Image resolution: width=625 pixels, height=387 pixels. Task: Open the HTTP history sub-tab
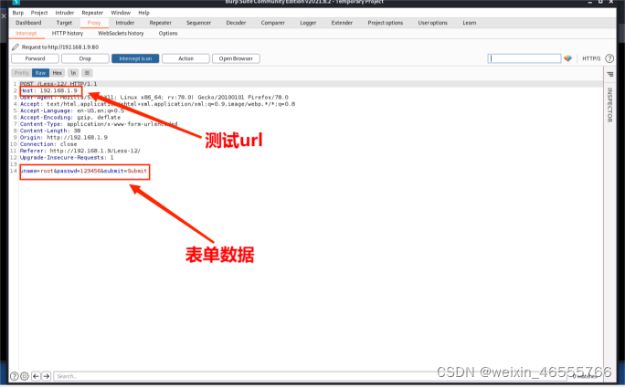(68, 34)
